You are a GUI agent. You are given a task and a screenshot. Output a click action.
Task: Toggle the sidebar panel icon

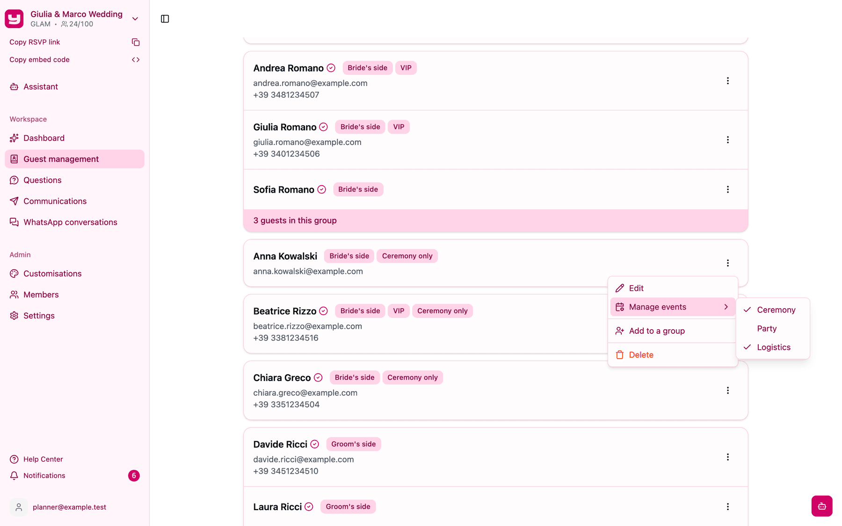[x=165, y=19]
